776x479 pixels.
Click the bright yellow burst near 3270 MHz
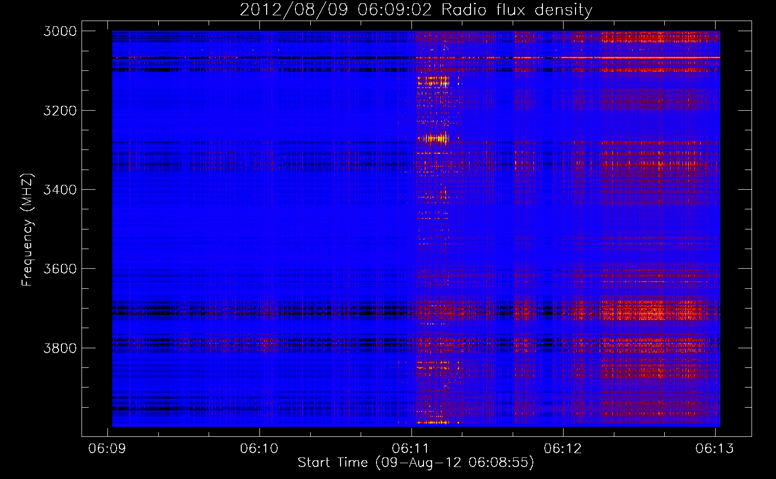(x=433, y=138)
